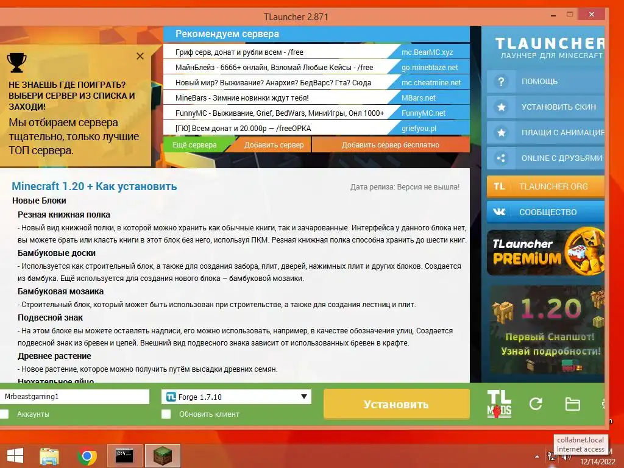Open the Forge 1.7.10 version dropdown
This screenshot has width=624, height=468.
[x=236, y=397]
